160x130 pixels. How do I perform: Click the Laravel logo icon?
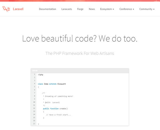point(6,9)
